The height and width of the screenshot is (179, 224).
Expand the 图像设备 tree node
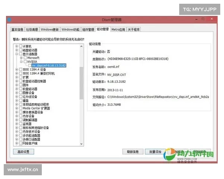pos(17,92)
